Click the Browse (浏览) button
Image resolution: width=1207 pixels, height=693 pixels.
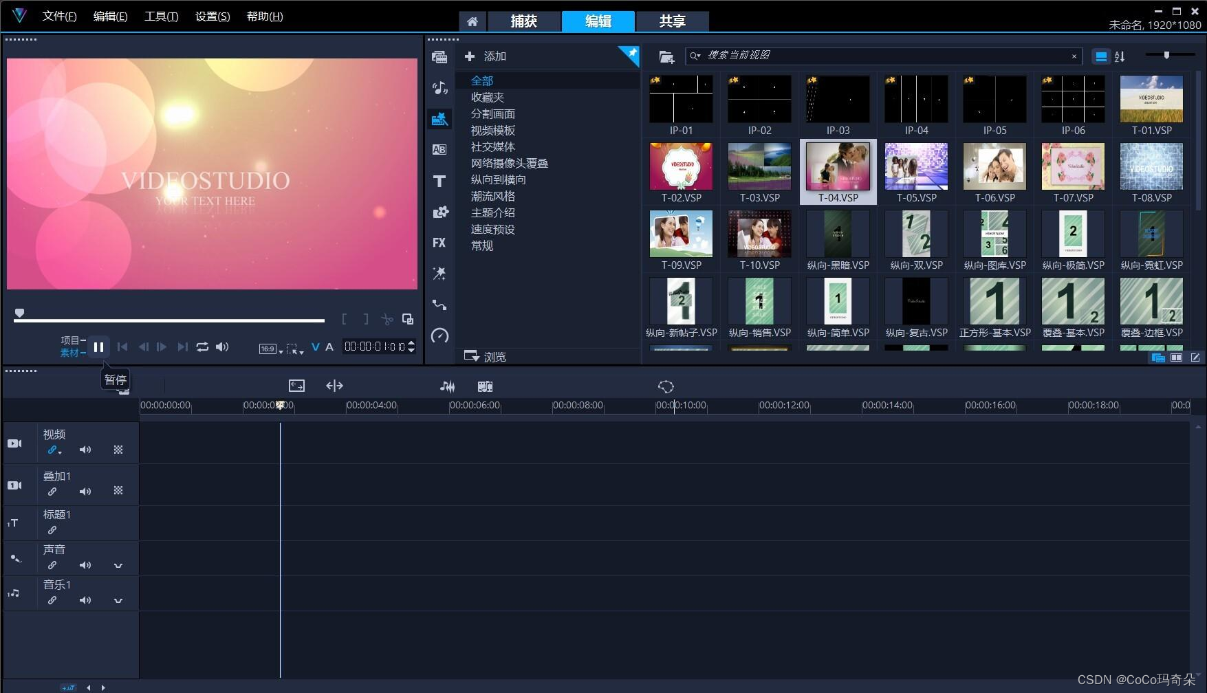pos(486,356)
